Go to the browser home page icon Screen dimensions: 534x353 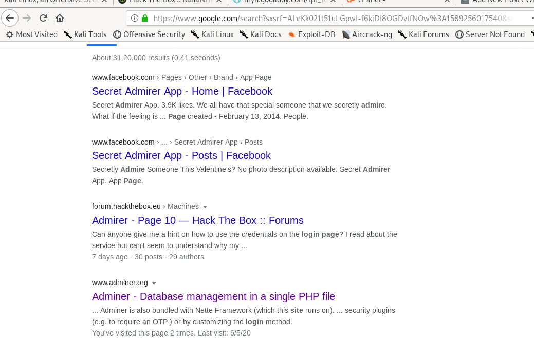(60, 19)
